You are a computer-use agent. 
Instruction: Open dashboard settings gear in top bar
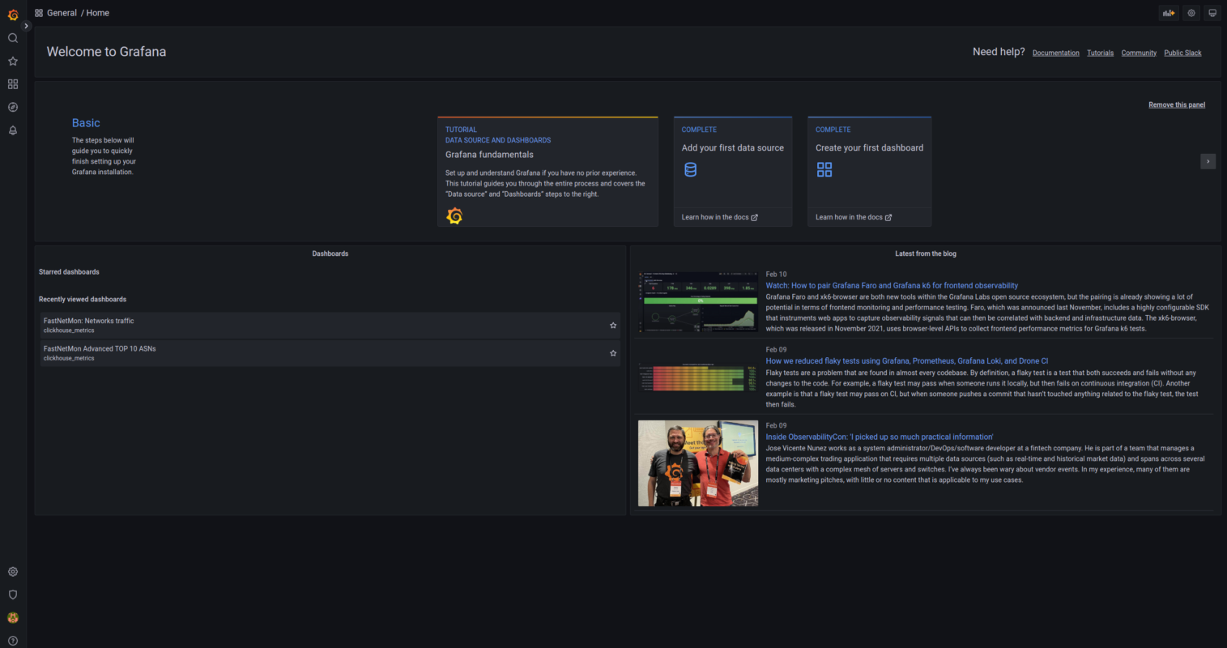click(1190, 12)
